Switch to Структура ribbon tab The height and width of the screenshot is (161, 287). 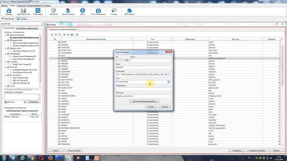point(21,6)
